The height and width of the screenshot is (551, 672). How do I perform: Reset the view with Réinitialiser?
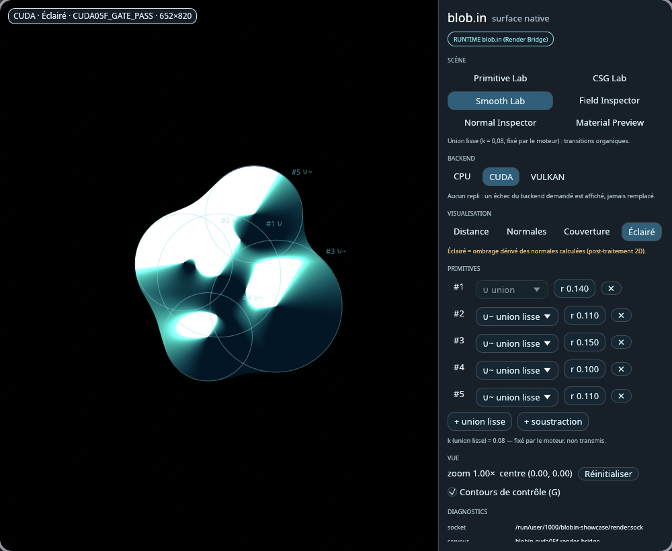pos(608,474)
